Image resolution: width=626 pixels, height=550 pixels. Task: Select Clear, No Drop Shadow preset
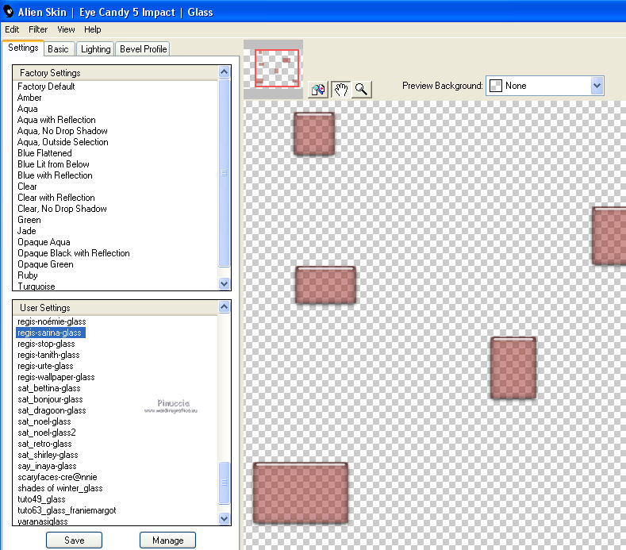point(62,209)
